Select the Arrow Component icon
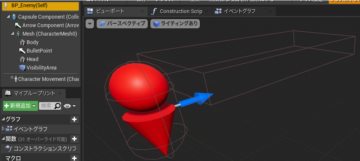The width and height of the screenshot is (360, 161). 18,25
